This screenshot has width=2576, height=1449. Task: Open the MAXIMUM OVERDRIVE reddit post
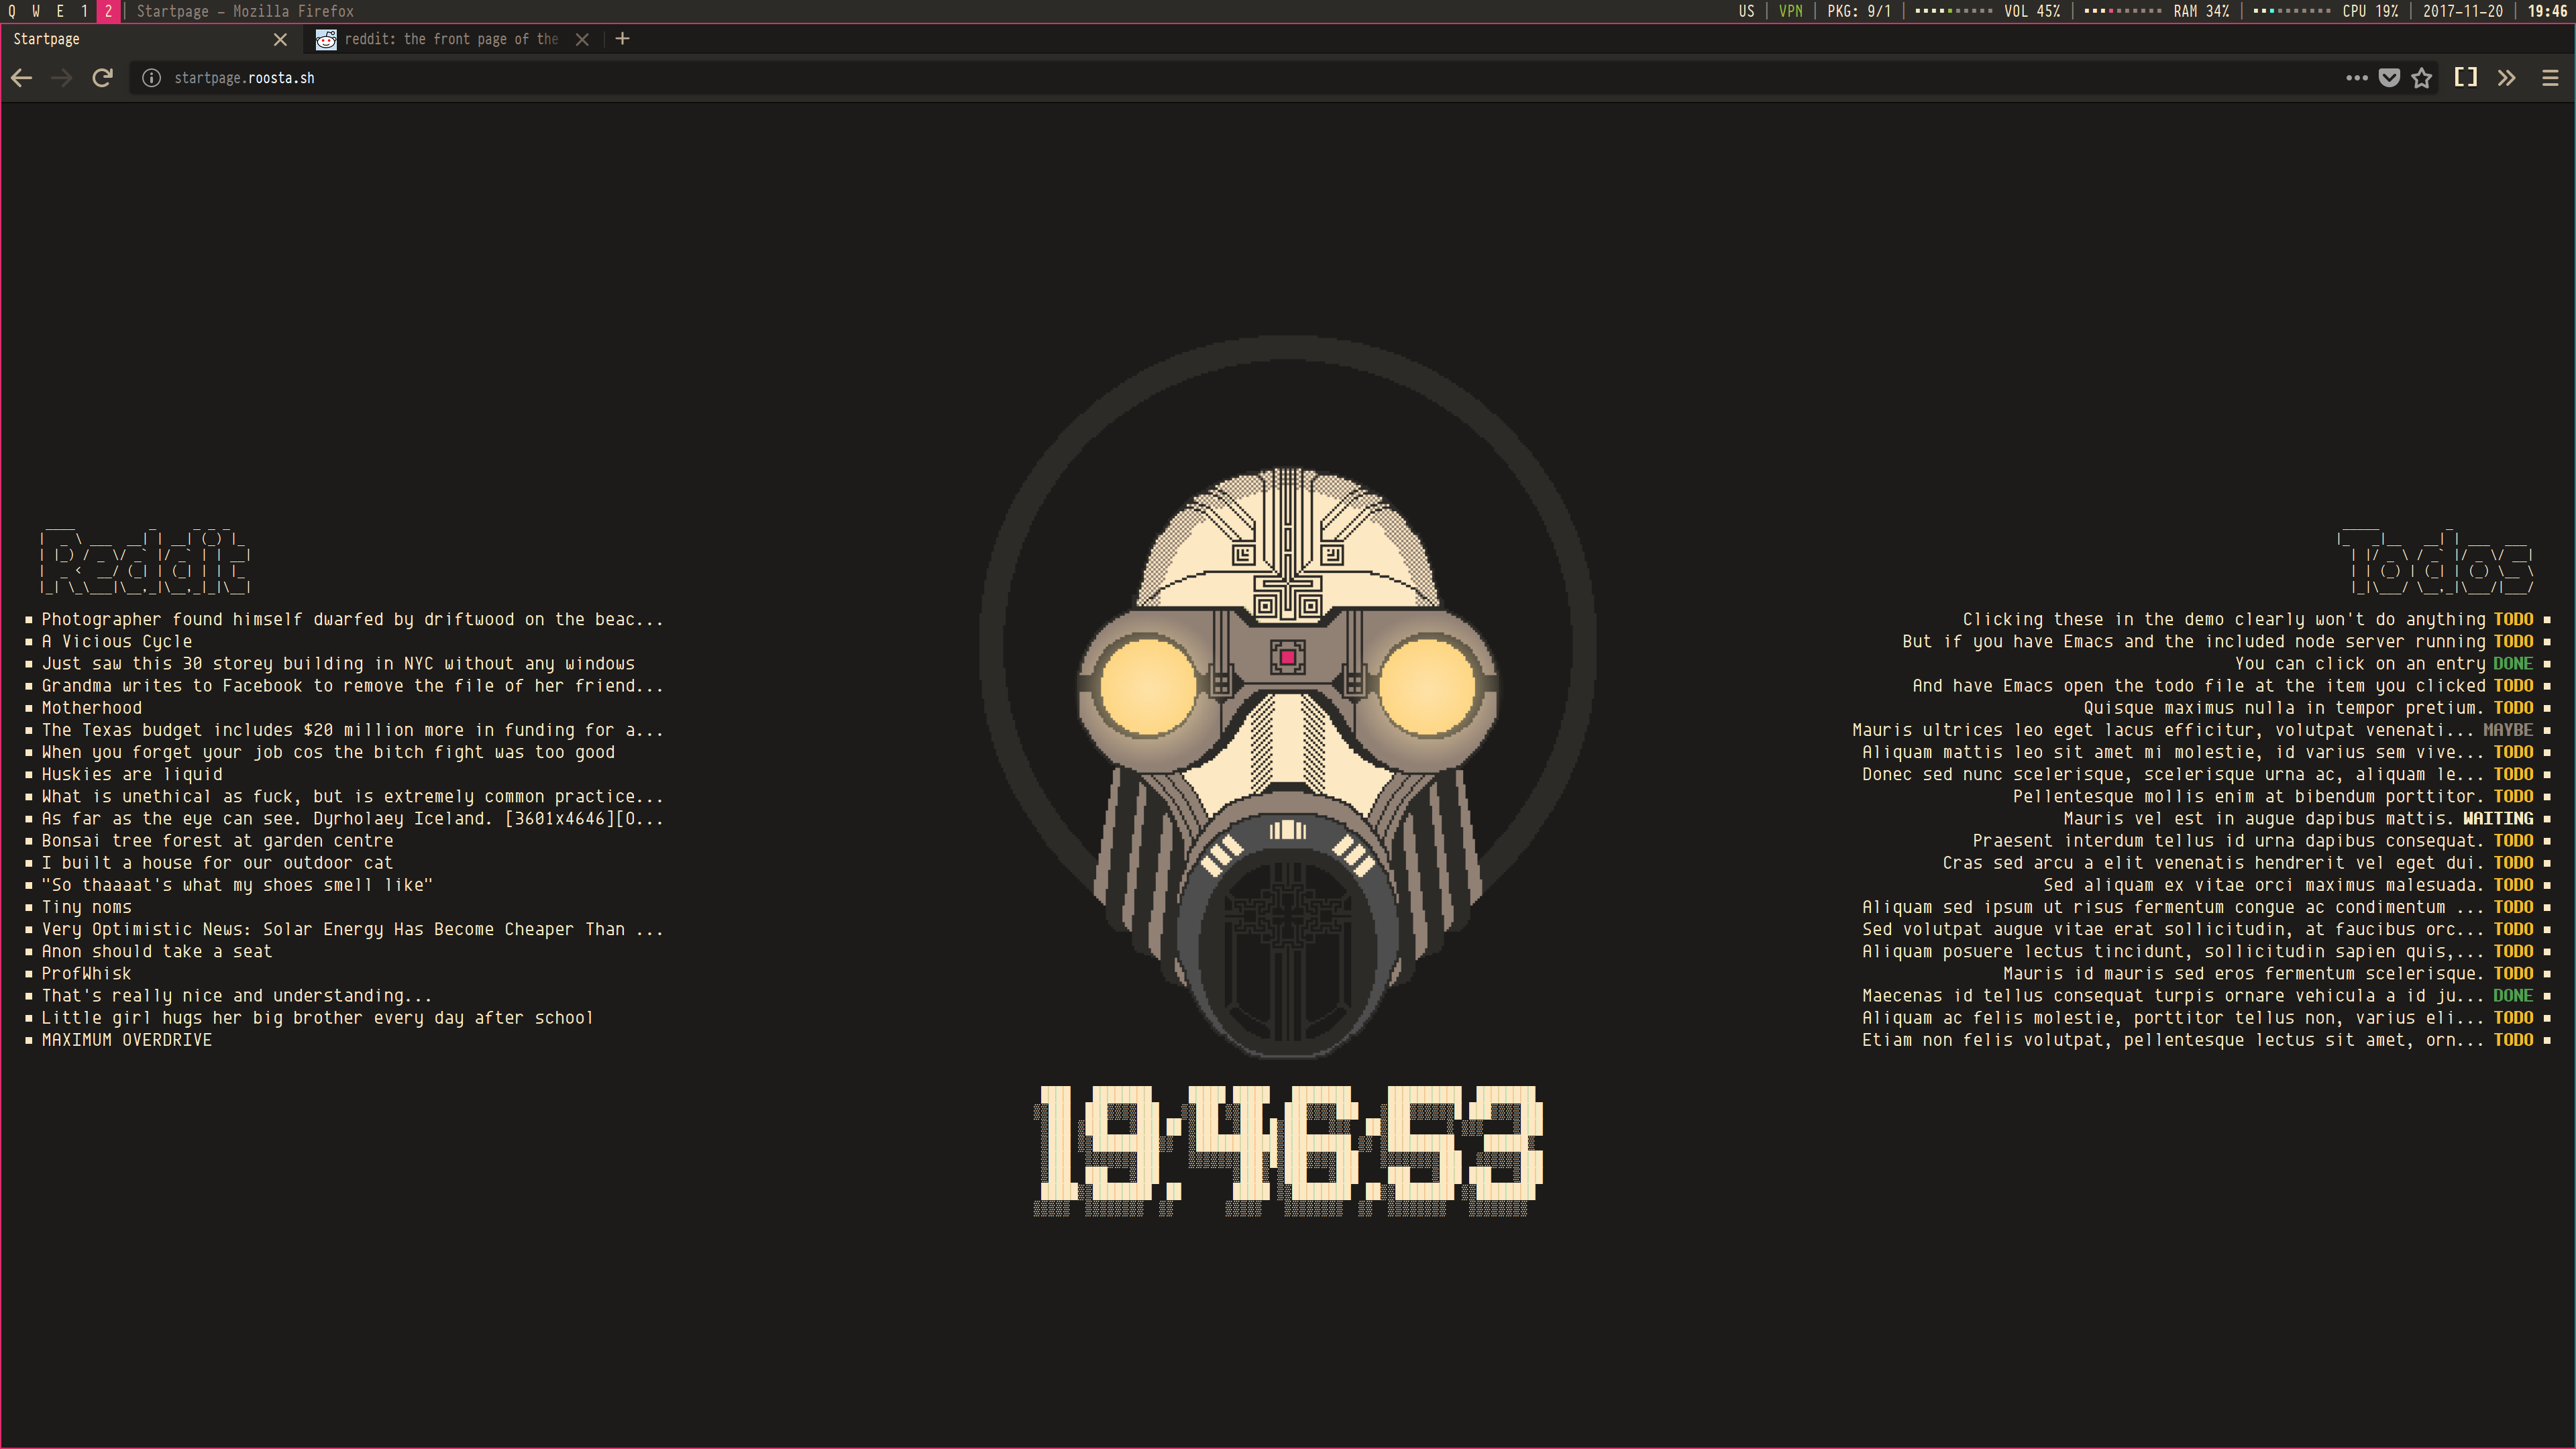click(127, 1040)
